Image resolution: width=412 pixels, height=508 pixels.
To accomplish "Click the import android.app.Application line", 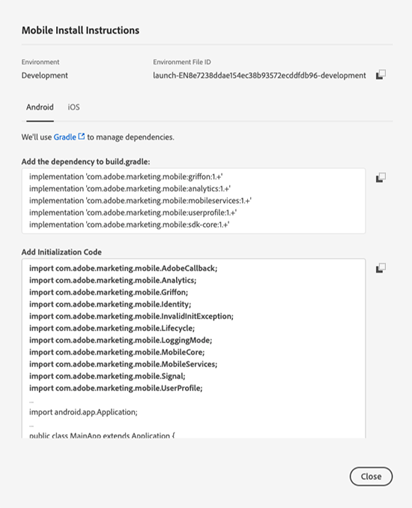I will coord(83,412).
